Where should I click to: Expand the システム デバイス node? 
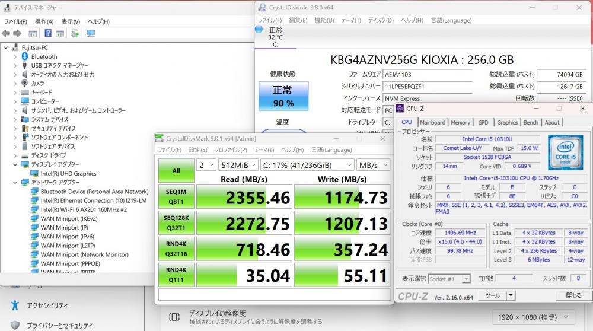(15, 120)
